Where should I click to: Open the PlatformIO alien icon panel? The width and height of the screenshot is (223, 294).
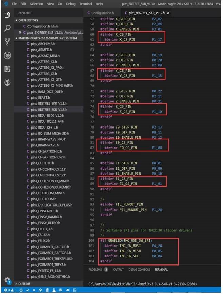(x=7, y=82)
